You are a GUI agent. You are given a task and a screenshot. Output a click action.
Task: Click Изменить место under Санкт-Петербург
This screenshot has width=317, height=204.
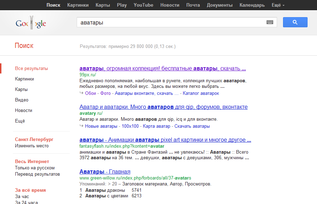(32, 146)
